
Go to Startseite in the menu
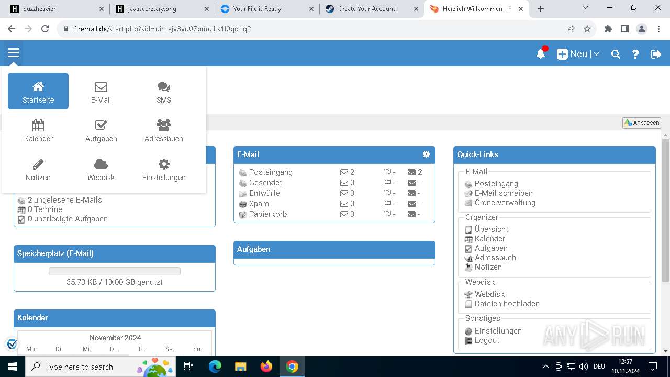38,91
